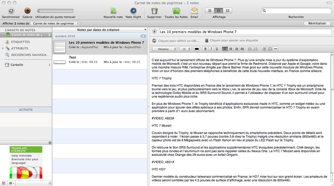
Task: Click the ACTIVITE panel header
Action: 26,110
